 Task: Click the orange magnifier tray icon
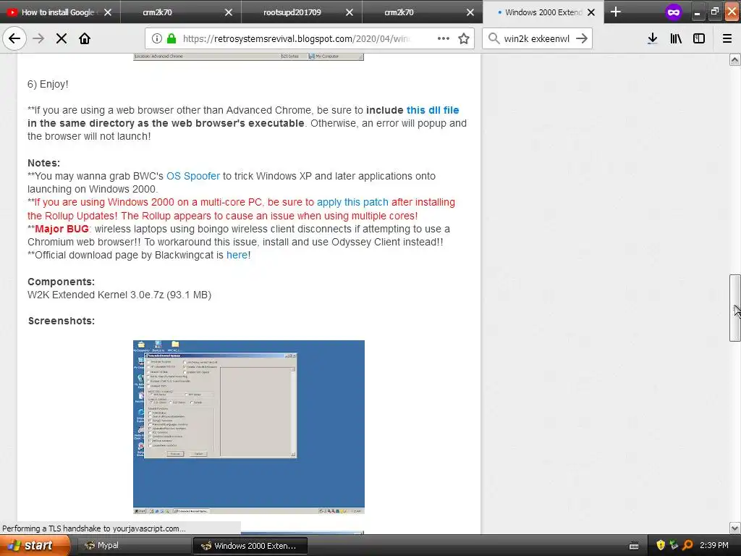tap(687, 546)
